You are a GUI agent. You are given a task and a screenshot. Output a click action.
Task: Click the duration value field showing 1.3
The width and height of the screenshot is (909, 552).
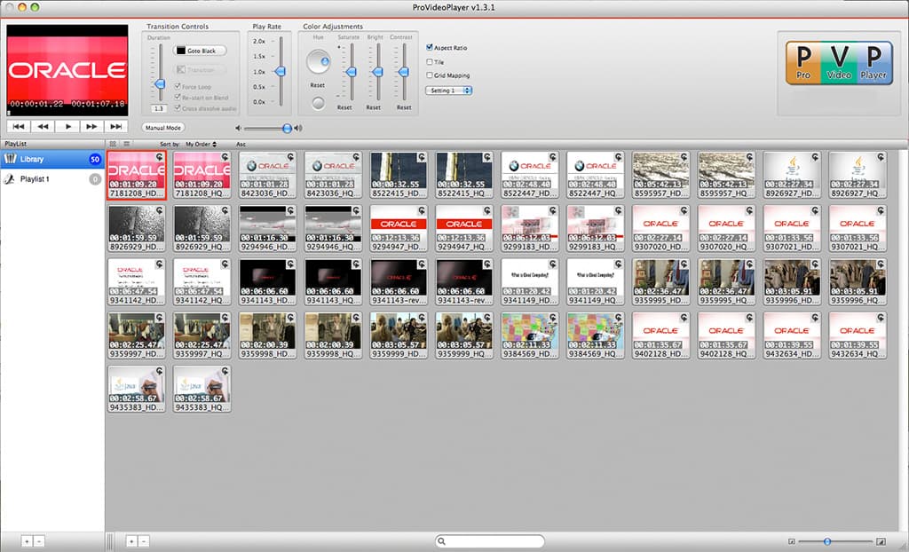(x=159, y=108)
